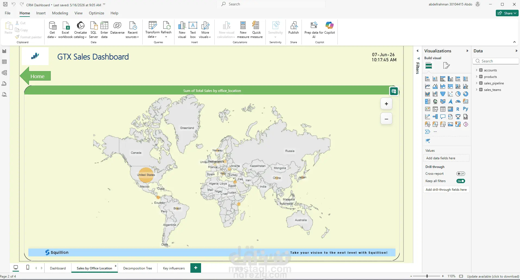This screenshot has width=520, height=280.
Task: Toggle Keep all filters switch
Action: (x=461, y=181)
